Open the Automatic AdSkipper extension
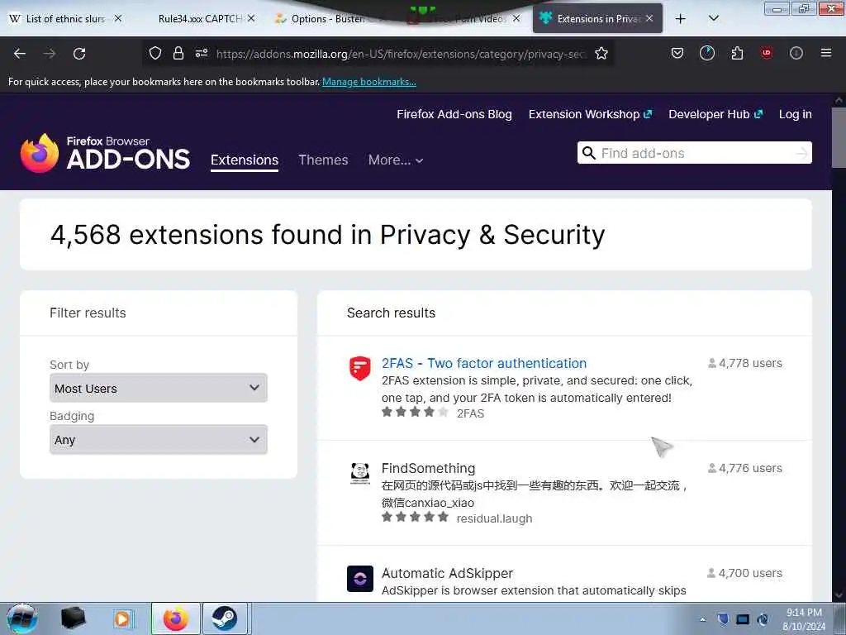The width and height of the screenshot is (846, 635). (x=447, y=573)
